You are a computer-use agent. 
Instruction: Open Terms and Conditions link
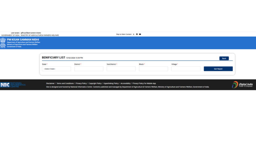coord(65,83)
